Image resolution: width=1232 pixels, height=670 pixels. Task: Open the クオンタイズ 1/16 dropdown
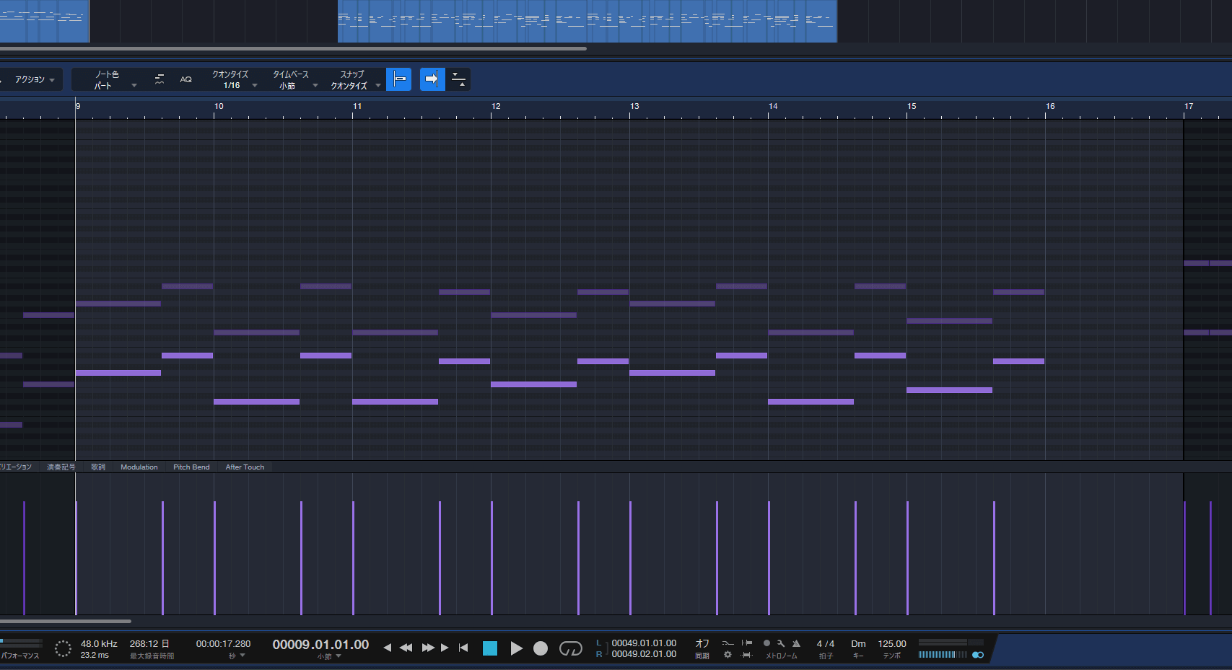tap(235, 79)
